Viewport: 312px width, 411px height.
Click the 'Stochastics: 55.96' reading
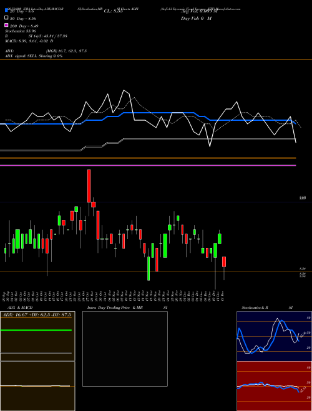(21, 31)
